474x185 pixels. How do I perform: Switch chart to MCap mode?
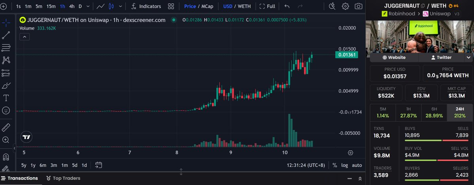[x=207, y=6]
